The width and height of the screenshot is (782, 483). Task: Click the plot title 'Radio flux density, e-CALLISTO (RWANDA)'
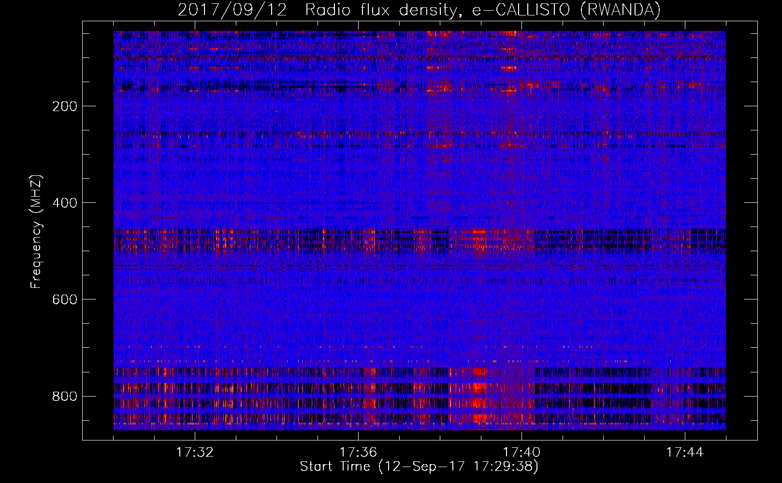[x=483, y=10]
